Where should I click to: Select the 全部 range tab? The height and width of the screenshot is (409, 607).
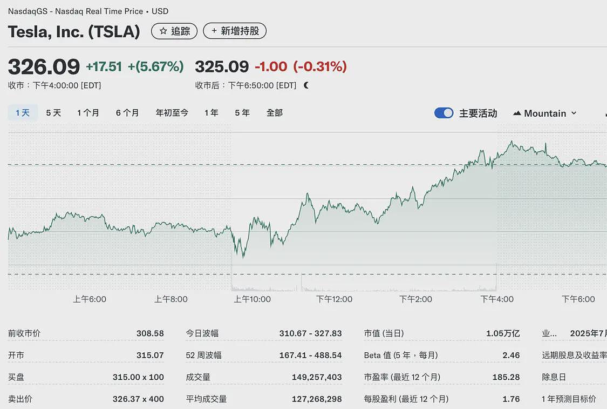(x=275, y=113)
